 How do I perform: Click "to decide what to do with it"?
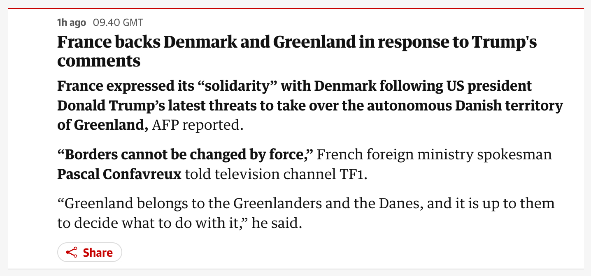click(x=149, y=223)
